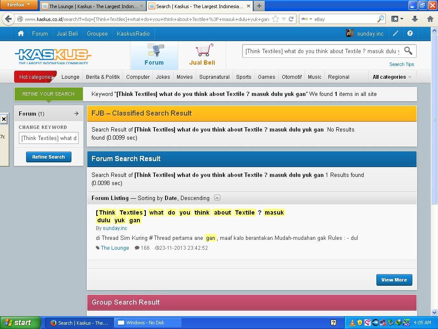
Task: Reload the page with refresh icon
Action: [x=291, y=19]
